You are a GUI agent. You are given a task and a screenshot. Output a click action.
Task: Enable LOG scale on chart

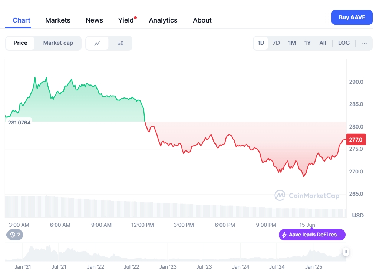click(344, 43)
